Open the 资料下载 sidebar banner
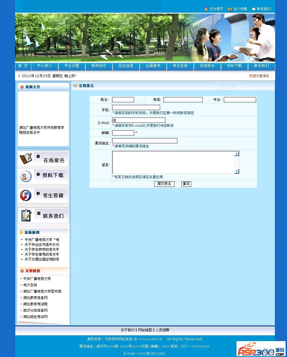Screen dimensions: 287x357 (x=43, y=176)
